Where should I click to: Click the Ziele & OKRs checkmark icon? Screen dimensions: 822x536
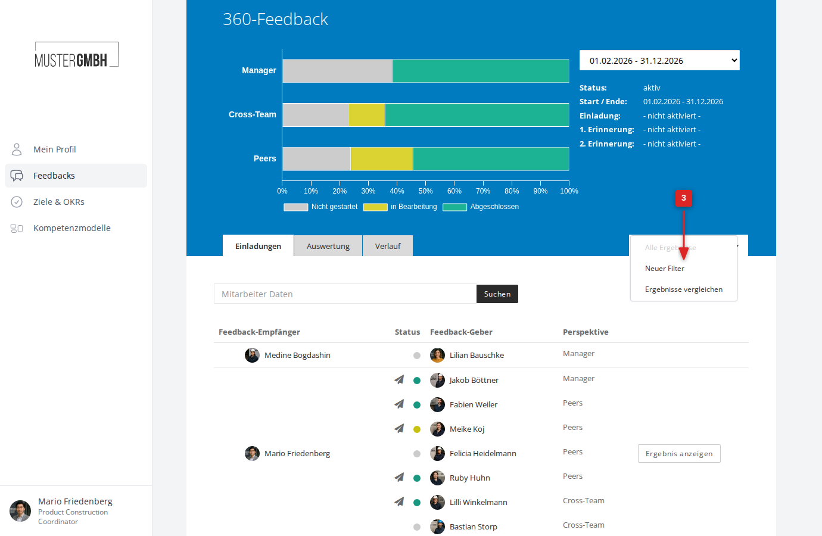(17, 202)
